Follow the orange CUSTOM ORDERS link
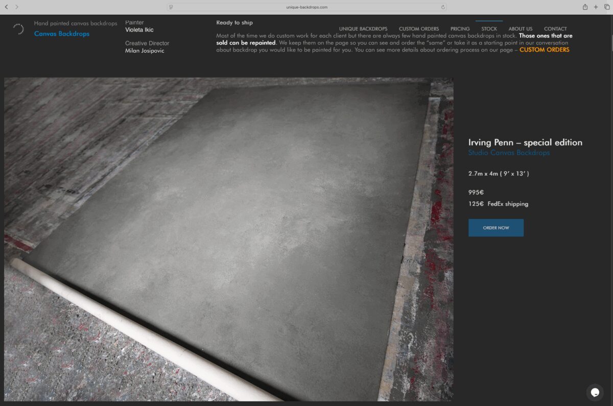The height and width of the screenshot is (406, 613). [x=544, y=50]
